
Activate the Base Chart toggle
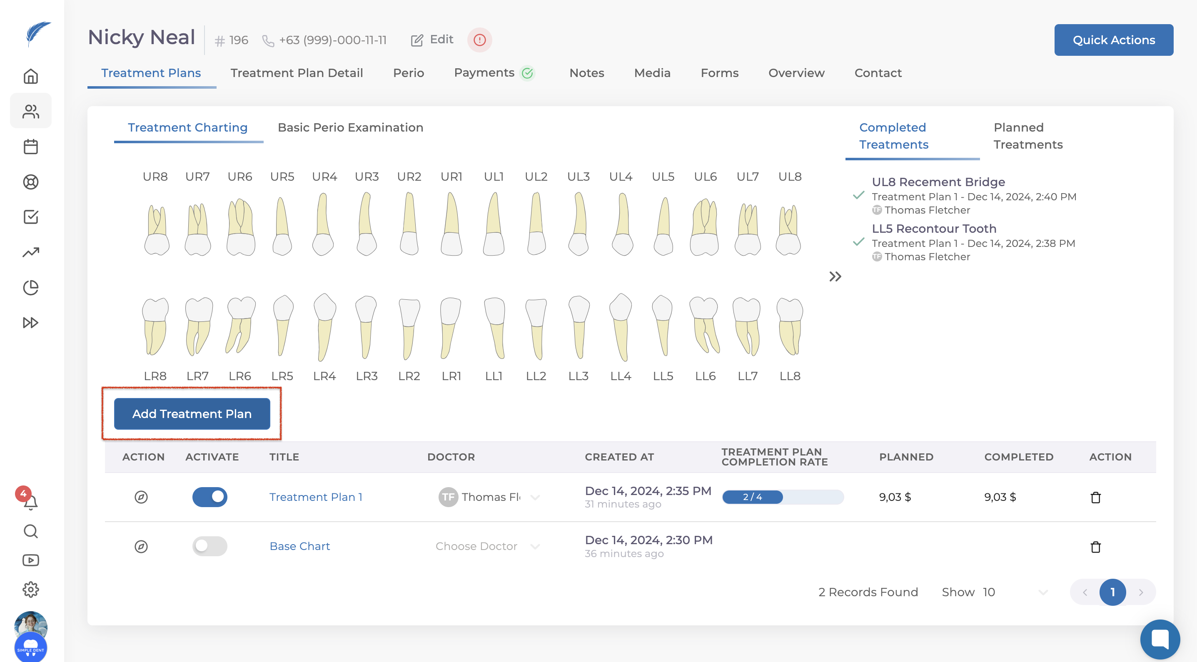[x=209, y=546]
